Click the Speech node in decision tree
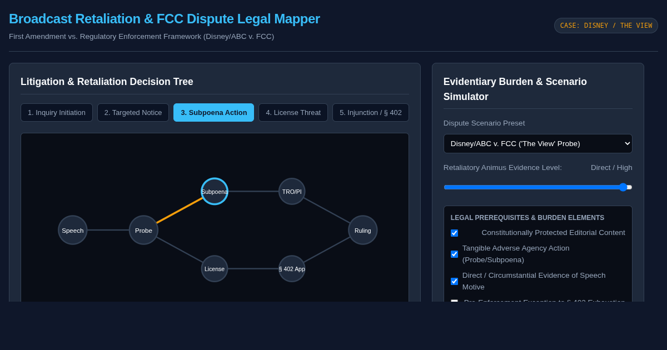The image size is (667, 350). 73,230
